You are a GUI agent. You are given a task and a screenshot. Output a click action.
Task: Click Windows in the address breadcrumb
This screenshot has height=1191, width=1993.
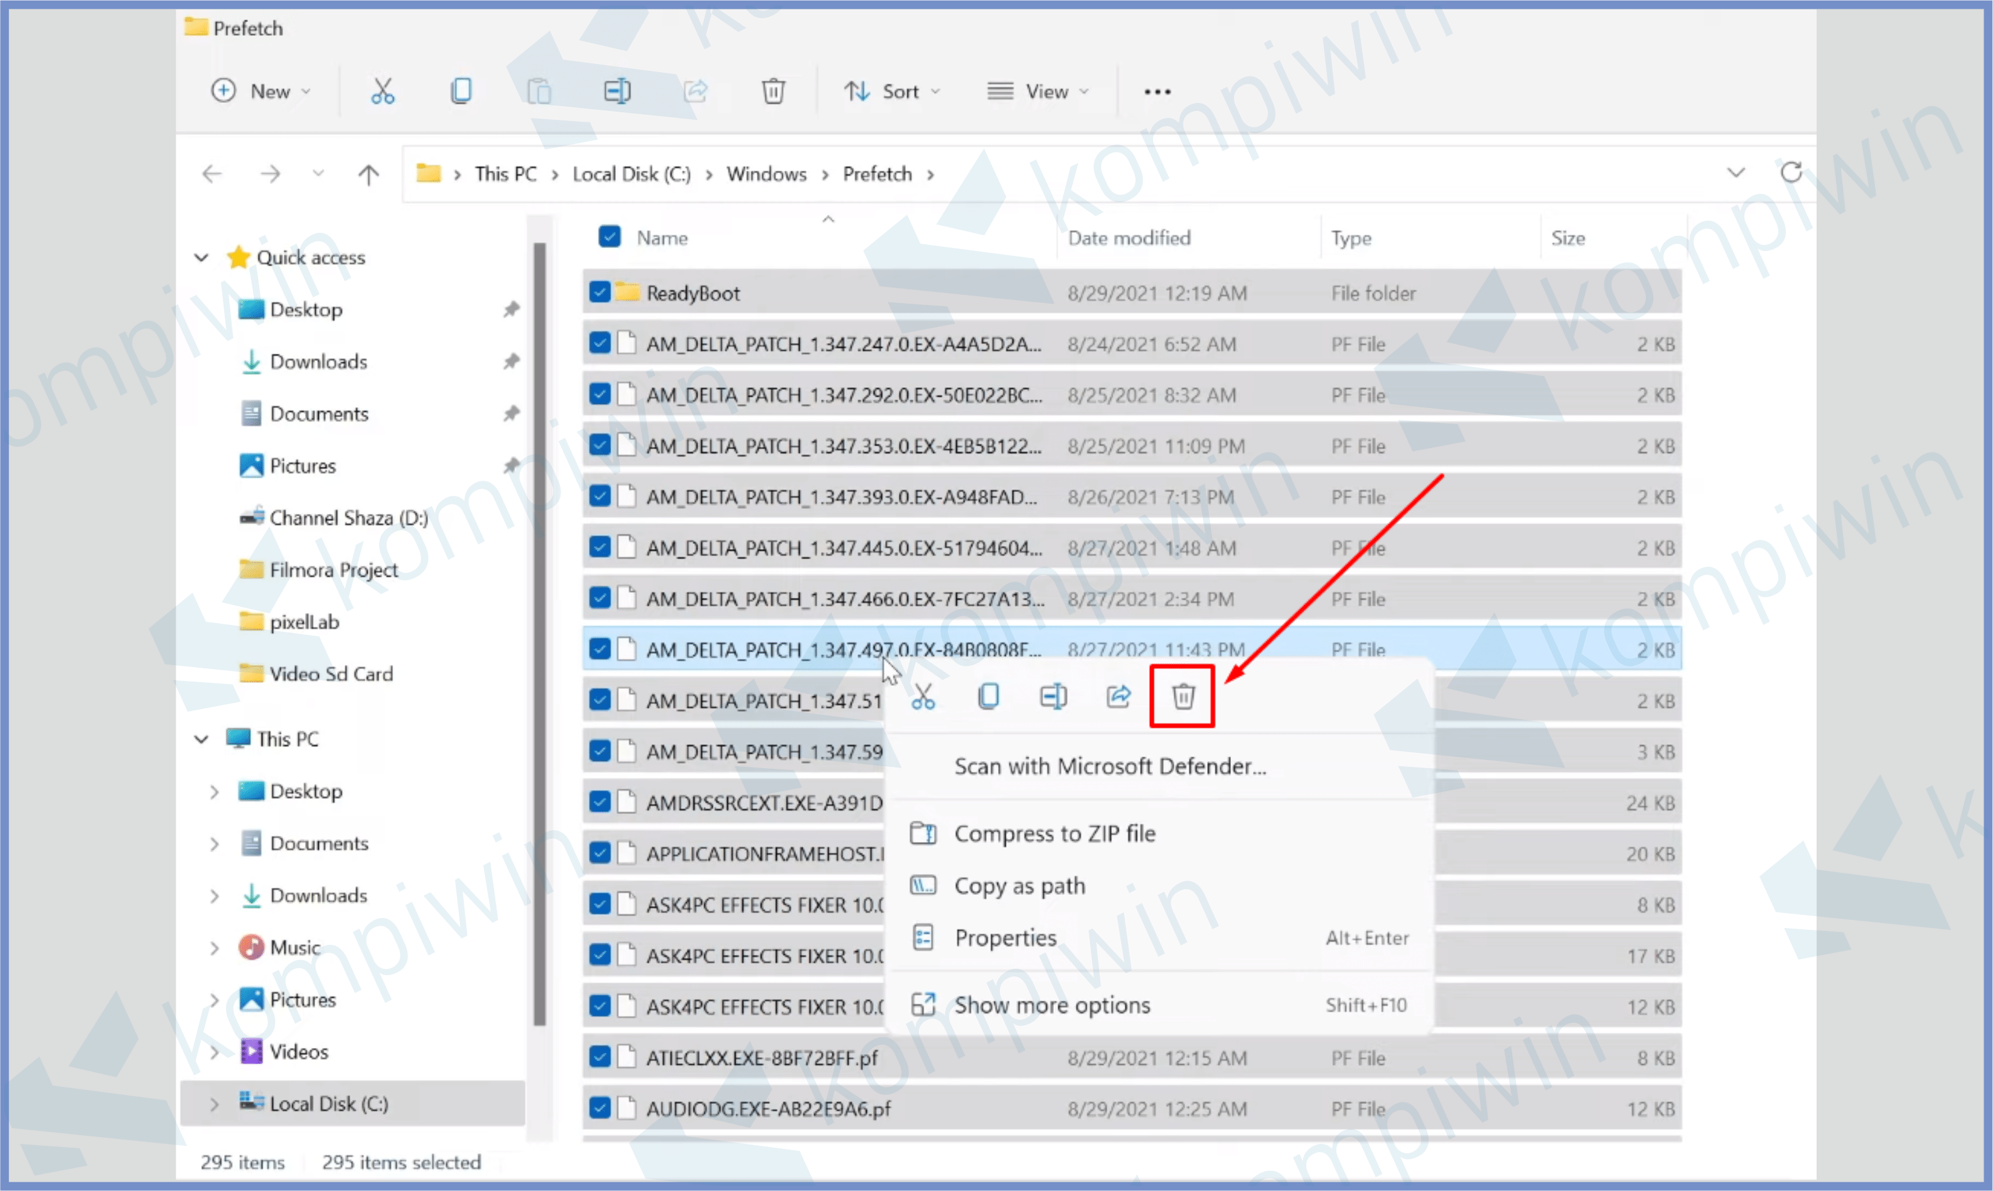[766, 174]
